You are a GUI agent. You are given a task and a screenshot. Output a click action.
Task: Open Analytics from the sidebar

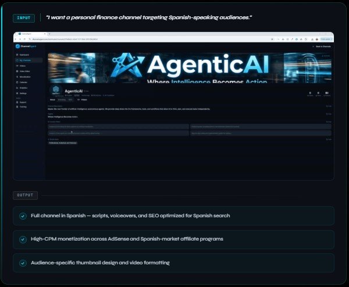pyautogui.click(x=22, y=88)
